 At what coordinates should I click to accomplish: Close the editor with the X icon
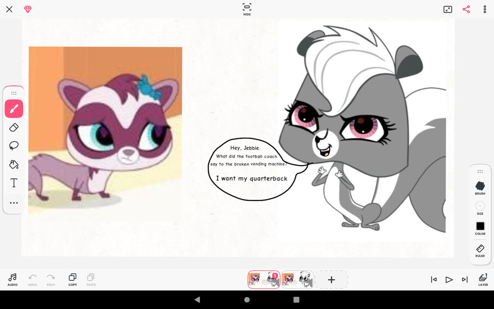tap(9, 9)
